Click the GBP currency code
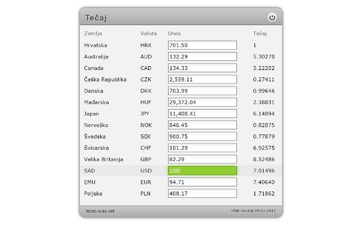The image size is (362, 226). pyautogui.click(x=146, y=159)
